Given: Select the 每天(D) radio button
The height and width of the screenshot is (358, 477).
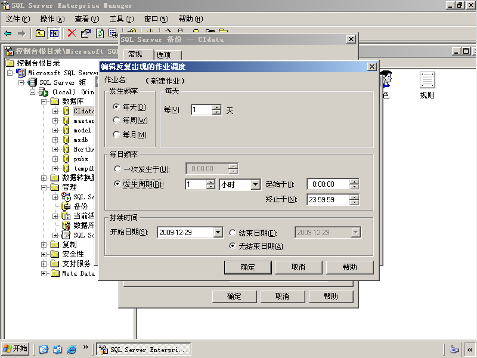Looking at the screenshot, I should (x=116, y=107).
